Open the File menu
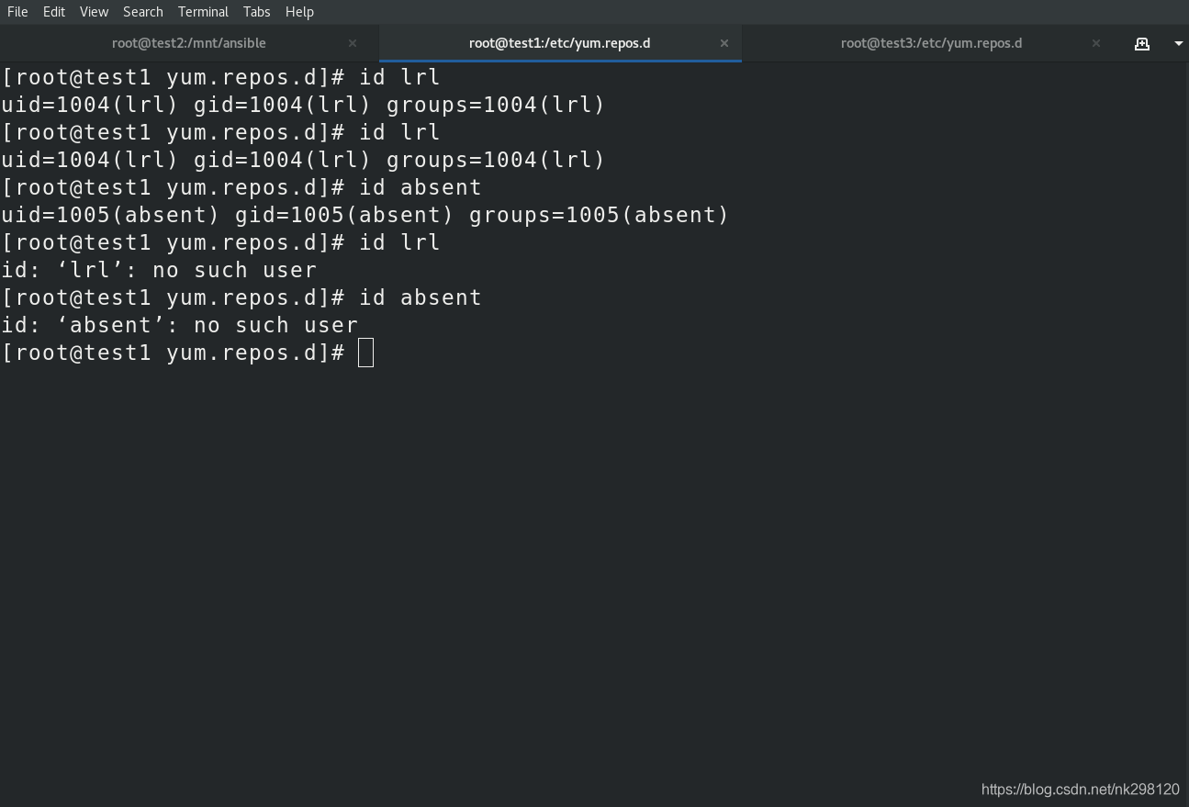The height and width of the screenshot is (807, 1189). (x=17, y=12)
